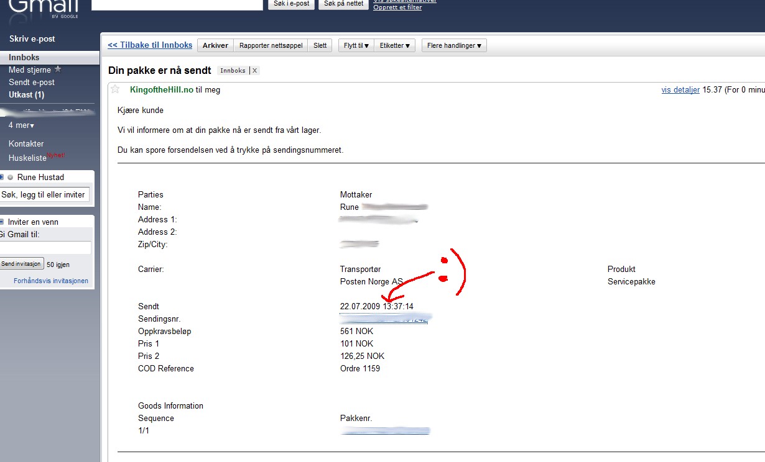Open Forhåndsvis invitasjonen link
Image resolution: width=765 pixels, height=462 pixels.
click(51, 281)
